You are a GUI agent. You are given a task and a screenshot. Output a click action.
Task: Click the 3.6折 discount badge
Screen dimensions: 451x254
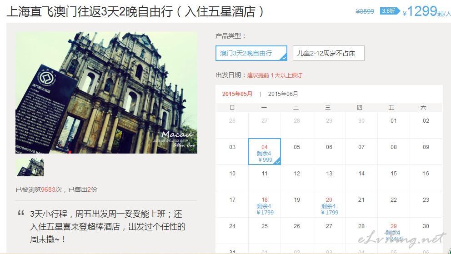click(390, 11)
